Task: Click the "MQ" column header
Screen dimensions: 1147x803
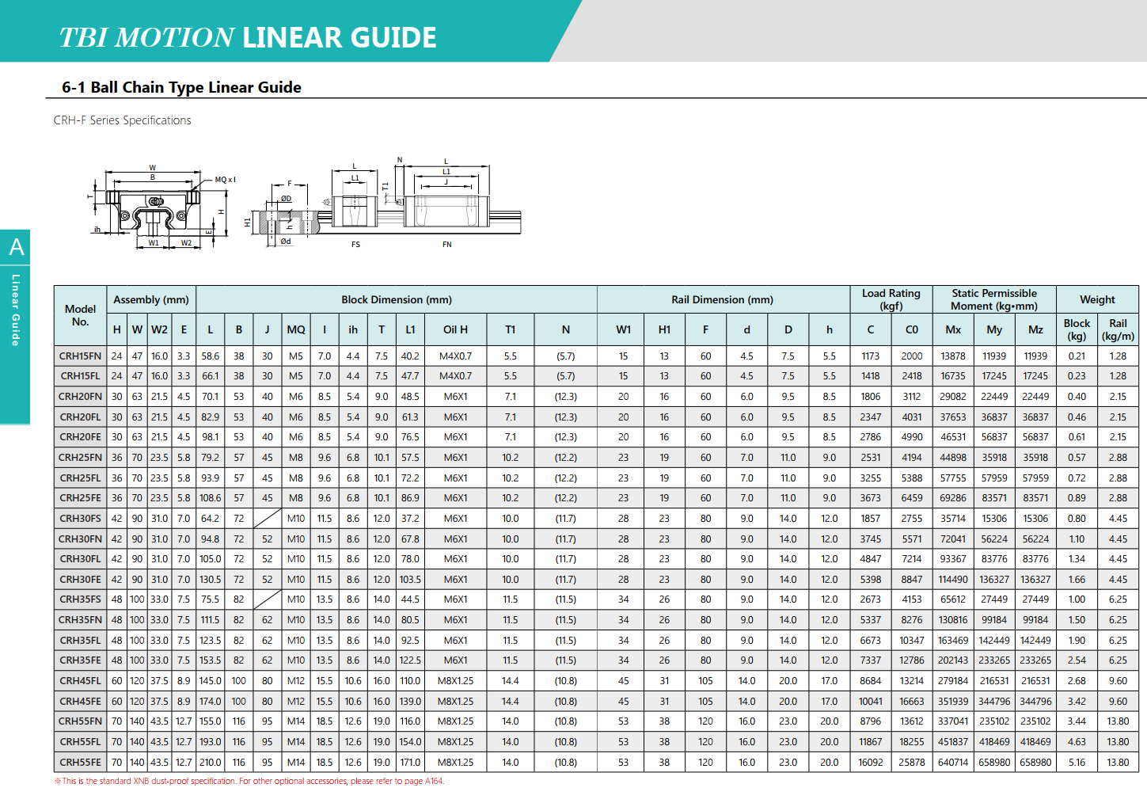Action: click(x=296, y=329)
